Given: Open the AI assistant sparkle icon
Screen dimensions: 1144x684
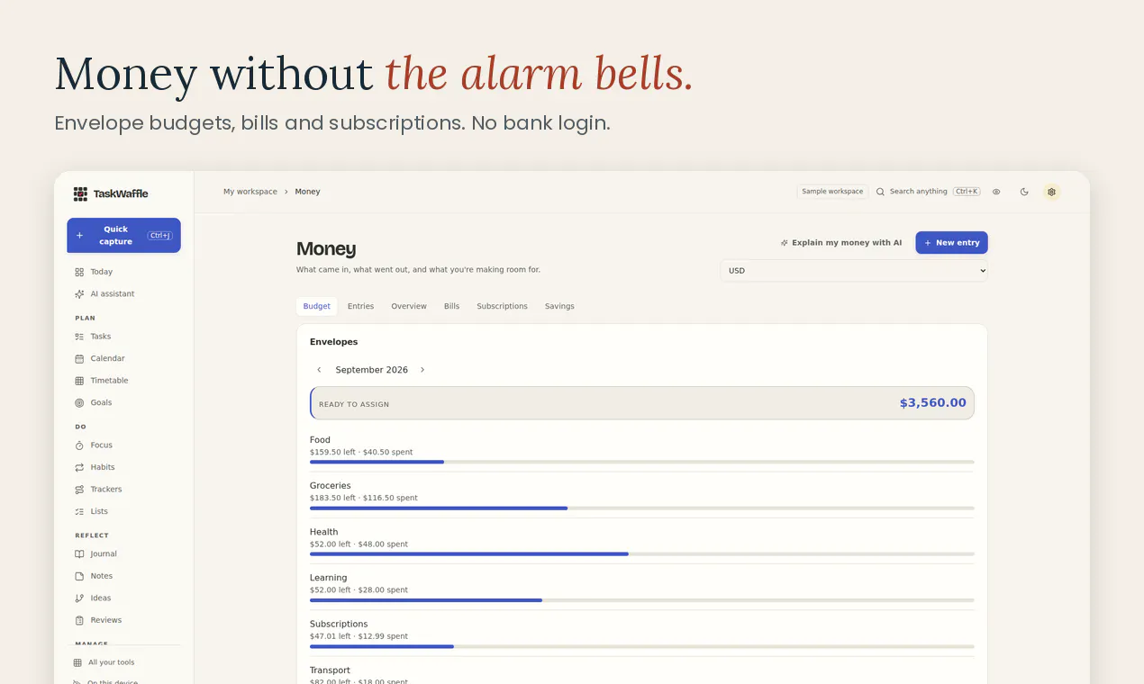Looking at the screenshot, I should (79, 294).
